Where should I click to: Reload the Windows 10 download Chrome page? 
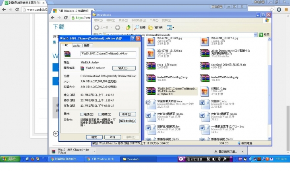coord(66,18)
